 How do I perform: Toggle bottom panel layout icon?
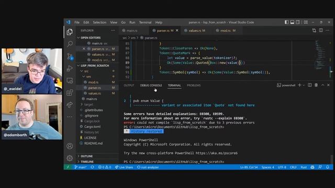pos(292,22)
